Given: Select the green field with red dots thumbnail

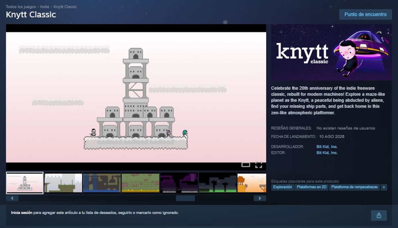Looking at the screenshot, I should point(140,183).
